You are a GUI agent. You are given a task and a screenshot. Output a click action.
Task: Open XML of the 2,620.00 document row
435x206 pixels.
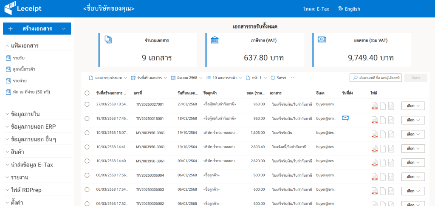click(391, 163)
